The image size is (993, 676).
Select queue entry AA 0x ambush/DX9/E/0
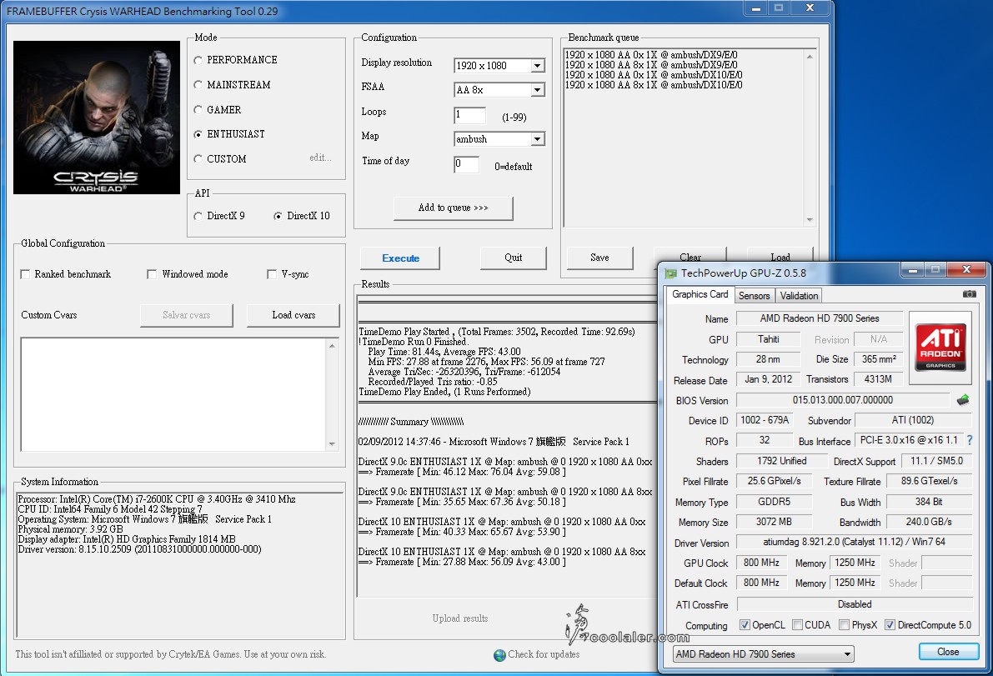[x=651, y=55]
